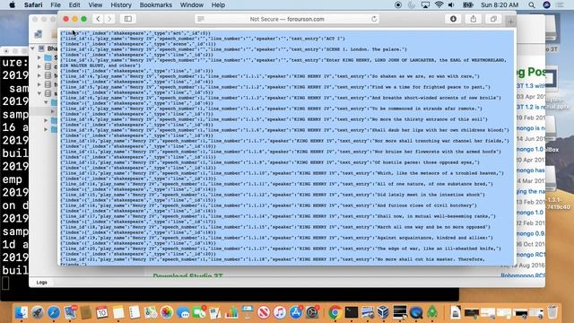Open Notification Center
574x323 pixels.
pyautogui.click(x=560, y=5)
